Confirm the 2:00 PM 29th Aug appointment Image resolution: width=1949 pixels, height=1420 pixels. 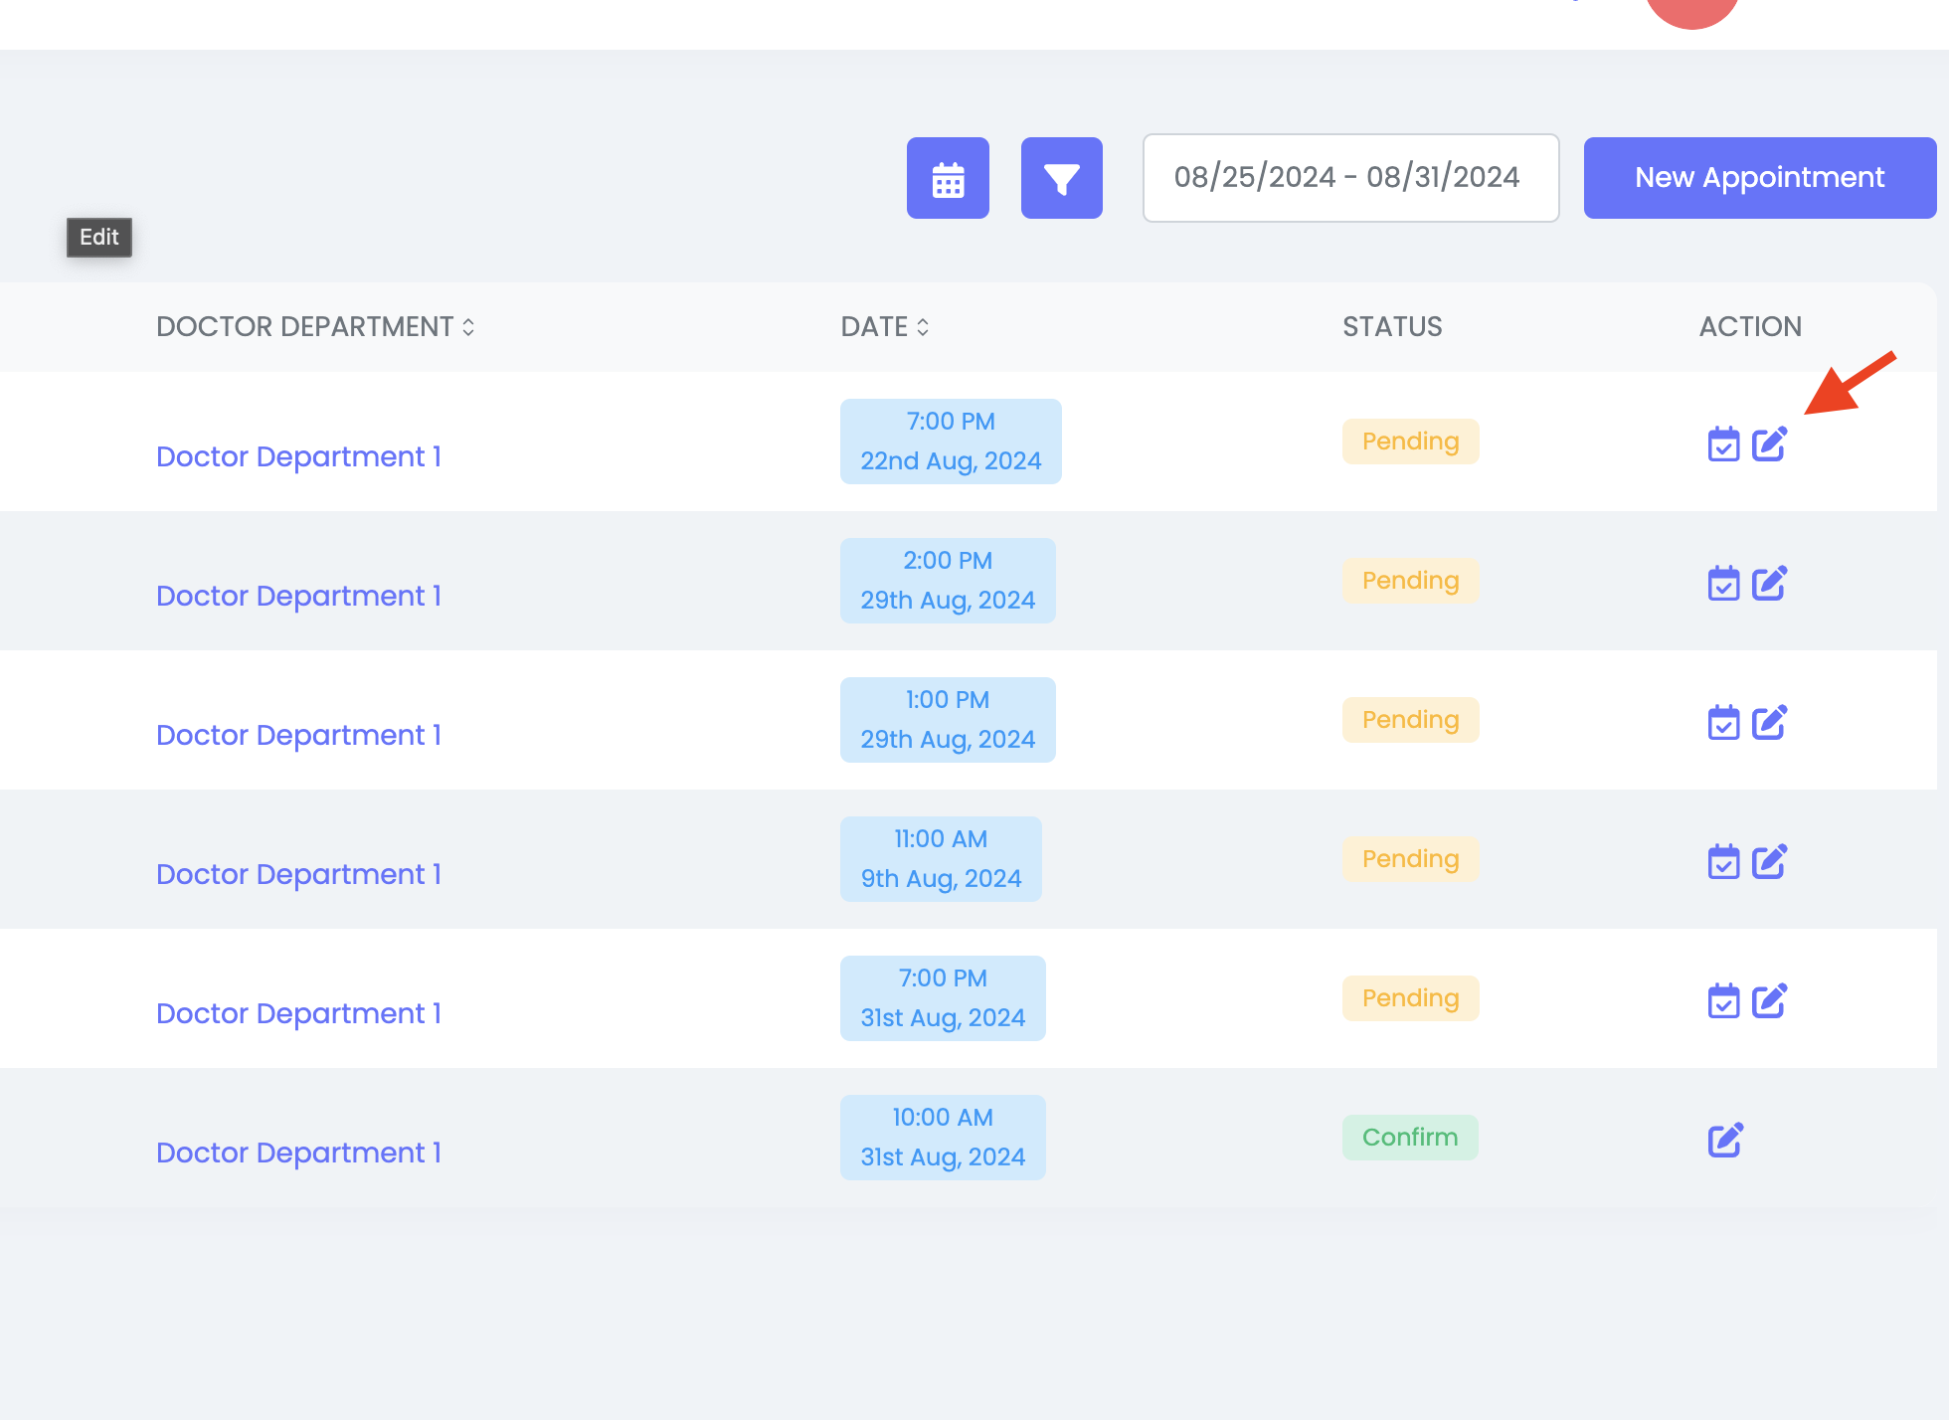coord(1723,583)
